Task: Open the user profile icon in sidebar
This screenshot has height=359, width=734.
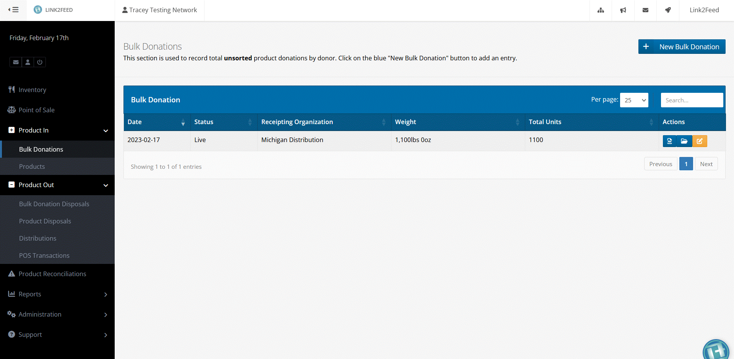Action: [x=28, y=62]
